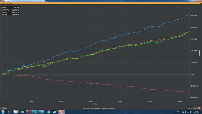The width and height of the screenshot is (202, 114).
Task: Click the Winnings total in orange bar
Action: (x=6, y=3)
